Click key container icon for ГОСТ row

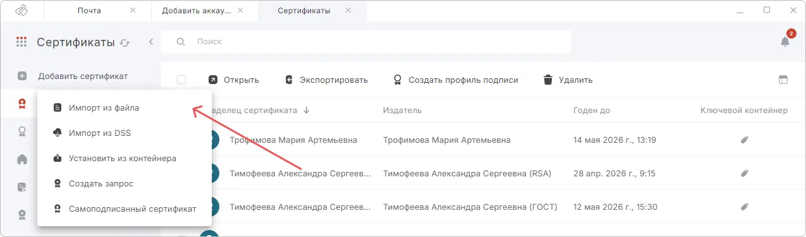coord(745,207)
